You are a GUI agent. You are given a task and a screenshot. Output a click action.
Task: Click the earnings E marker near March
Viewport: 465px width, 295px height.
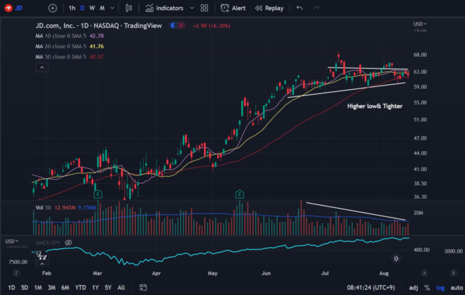point(98,194)
